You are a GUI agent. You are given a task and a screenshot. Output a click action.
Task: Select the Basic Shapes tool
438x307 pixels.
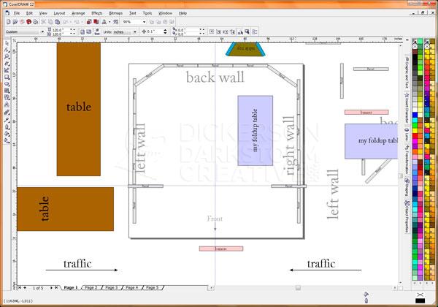[x=7, y=96]
